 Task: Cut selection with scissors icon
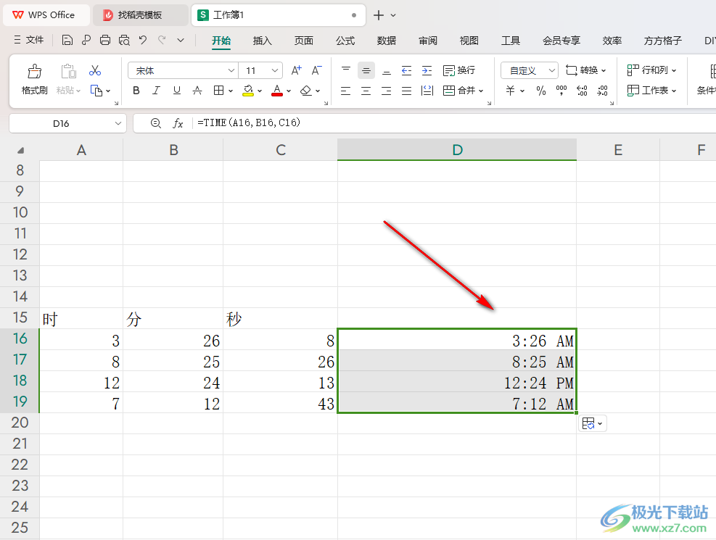pos(95,70)
